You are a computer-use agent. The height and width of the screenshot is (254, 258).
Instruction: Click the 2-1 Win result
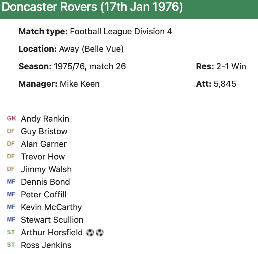(231, 66)
